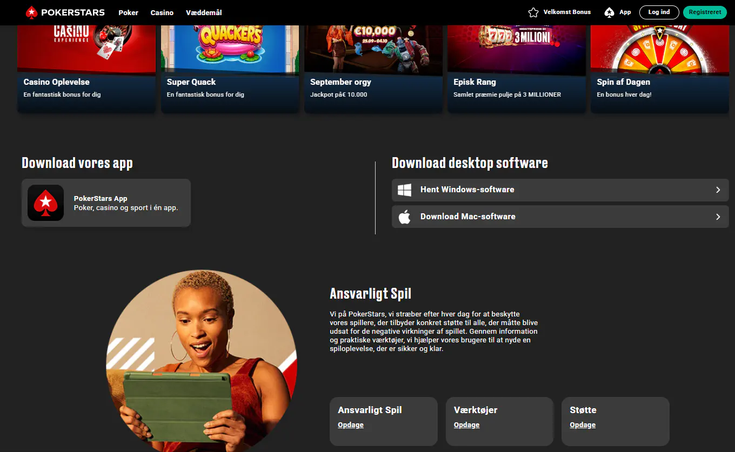Click the Super Quack card title
This screenshot has width=735, height=452.
191,82
